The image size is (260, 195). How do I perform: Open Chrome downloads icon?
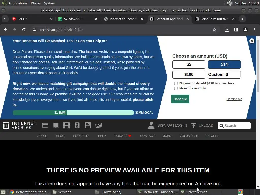pos(227,30)
